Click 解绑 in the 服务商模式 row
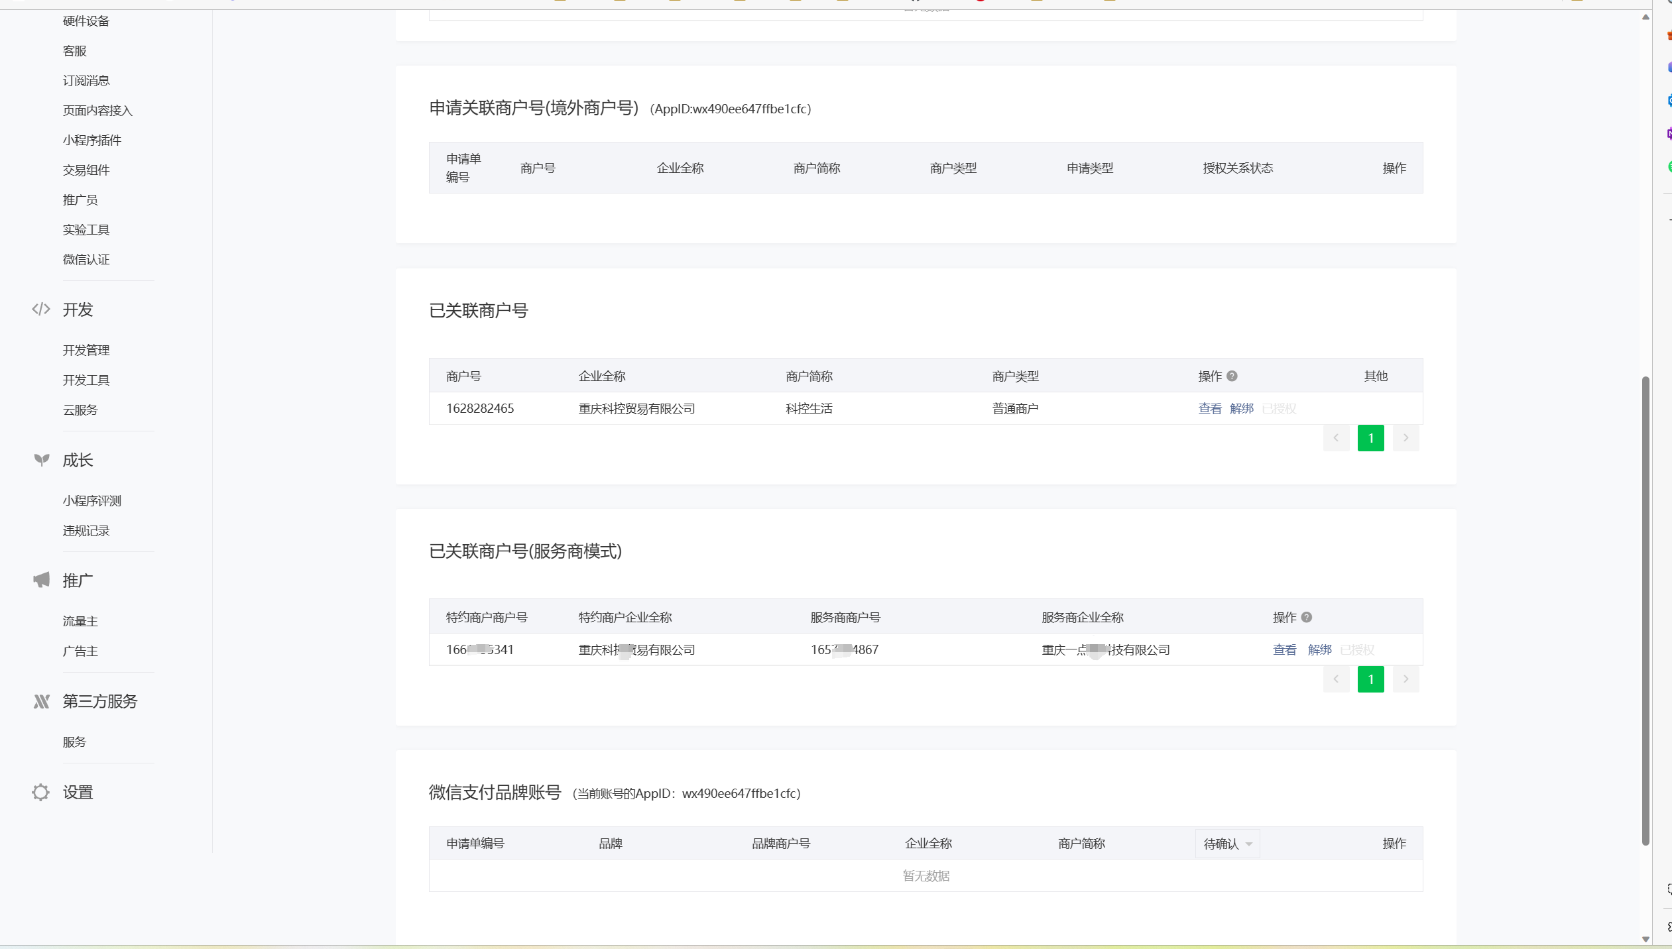The width and height of the screenshot is (1672, 949). coord(1319,649)
